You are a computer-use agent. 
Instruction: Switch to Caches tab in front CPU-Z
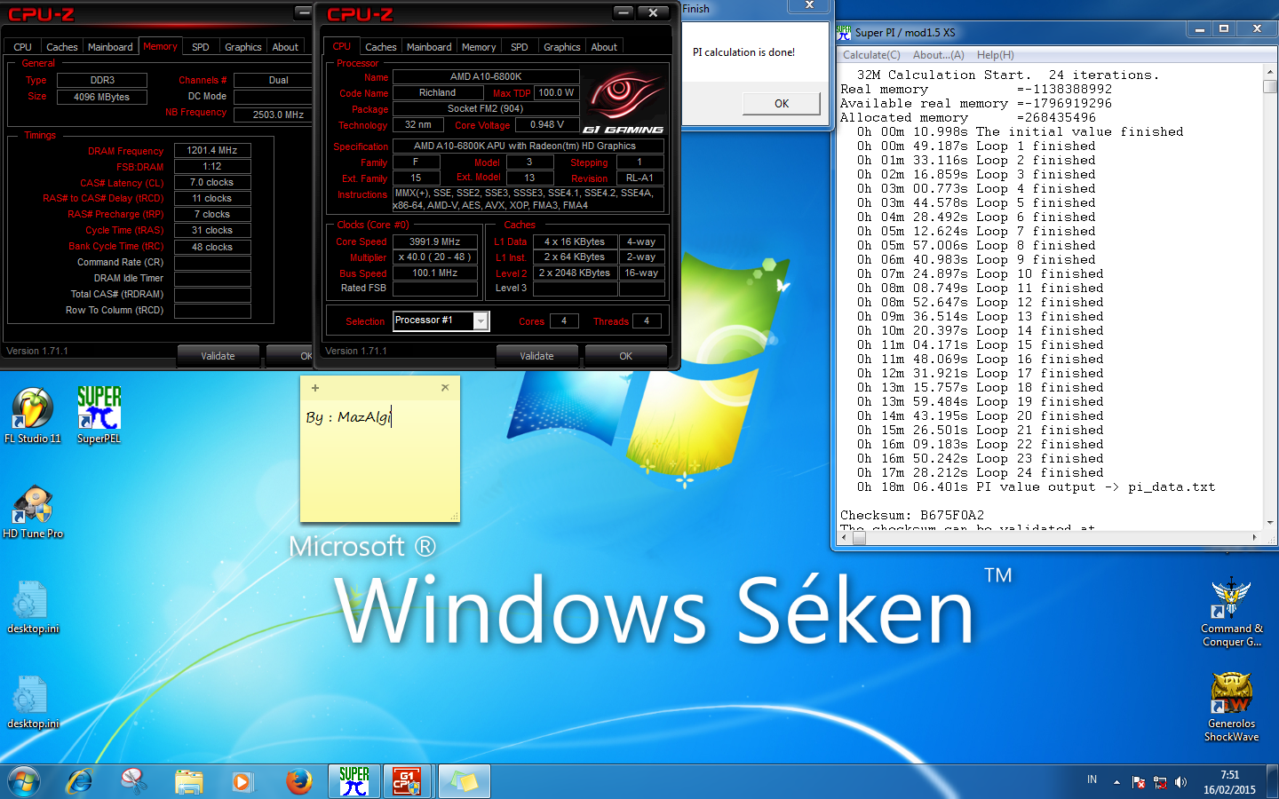click(380, 47)
